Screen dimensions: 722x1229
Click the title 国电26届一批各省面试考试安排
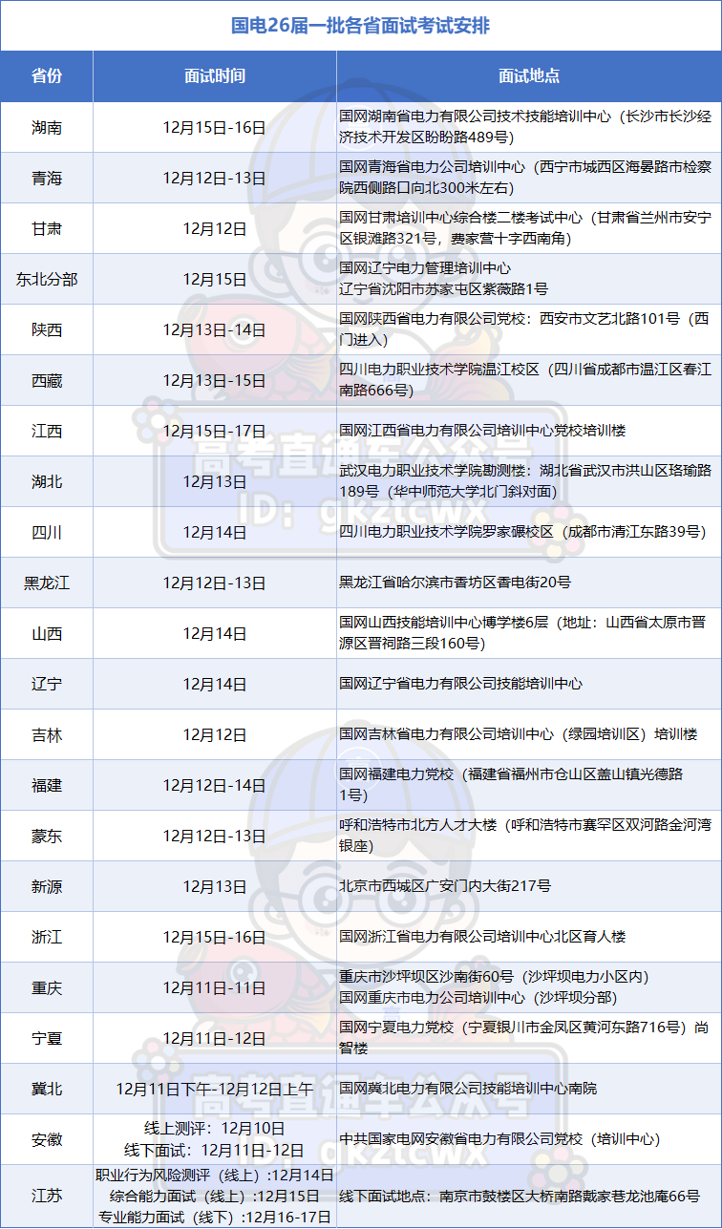coord(361,25)
